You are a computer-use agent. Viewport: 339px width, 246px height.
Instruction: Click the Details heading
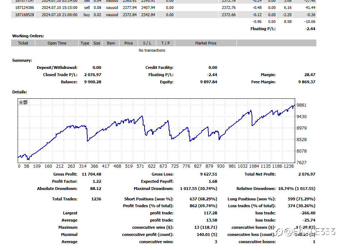tap(19, 92)
